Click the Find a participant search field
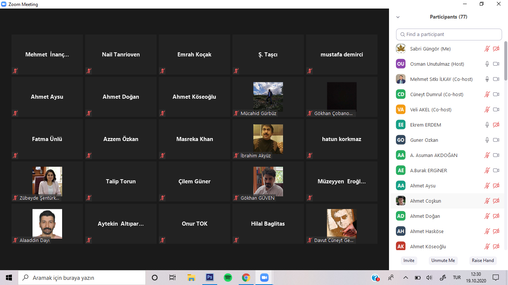 pyautogui.click(x=449, y=34)
